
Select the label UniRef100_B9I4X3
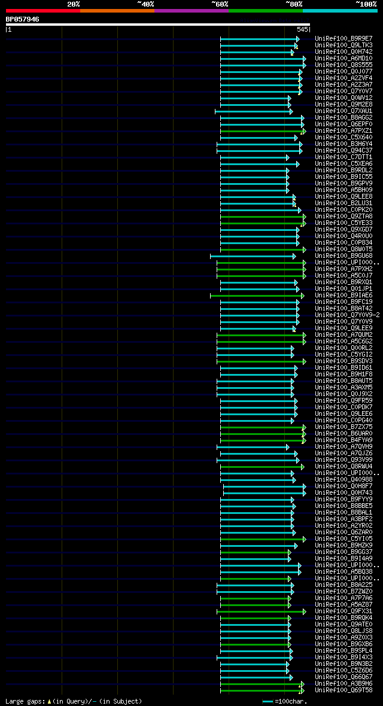click(x=344, y=657)
